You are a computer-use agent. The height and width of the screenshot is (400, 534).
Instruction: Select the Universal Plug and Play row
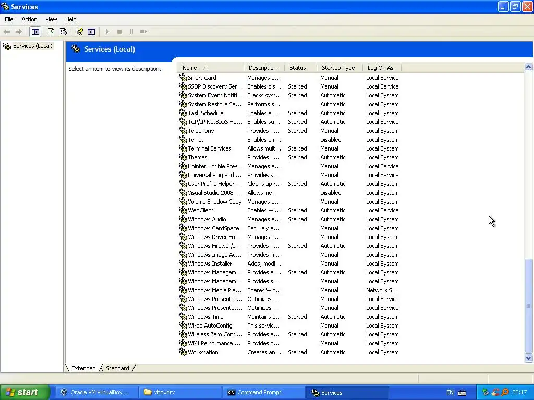pyautogui.click(x=289, y=175)
